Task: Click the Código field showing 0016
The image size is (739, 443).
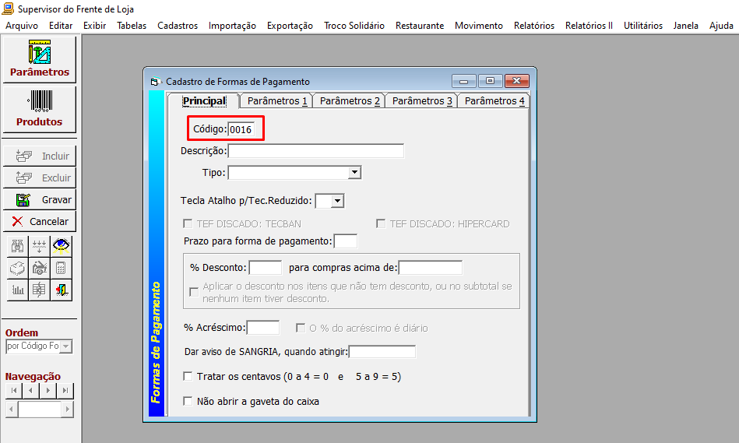Action: [x=241, y=129]
